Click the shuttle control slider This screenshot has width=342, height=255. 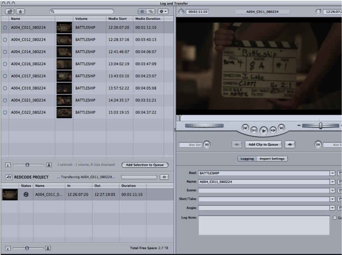point(321,126)
